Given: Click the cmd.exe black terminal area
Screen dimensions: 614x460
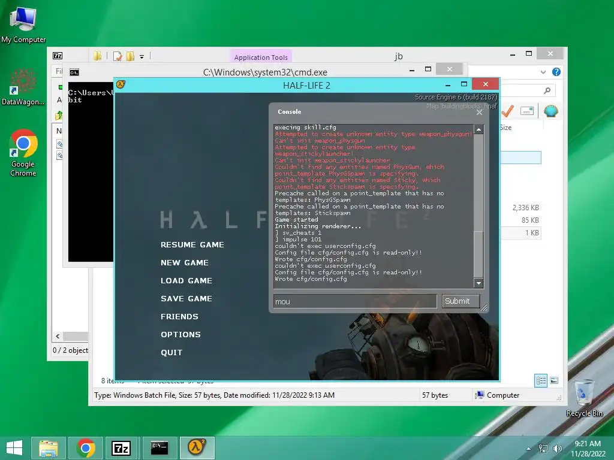Looking at the screenshot, I should click(91, 172).
